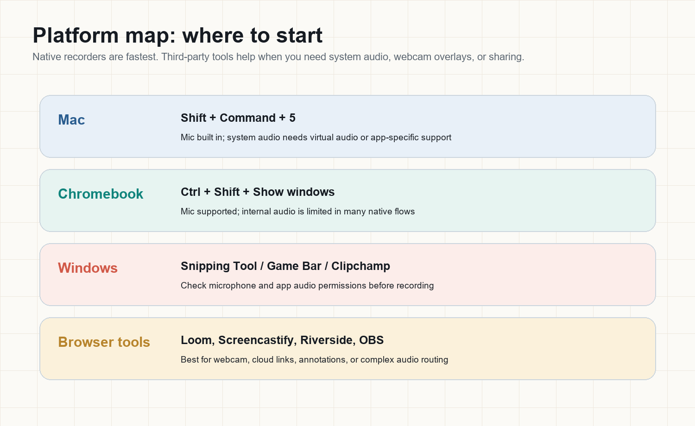The height and width of the screenshot is (426, 695).
Task: Click the orange Browser tools label
Action: (x=104, y=342)
